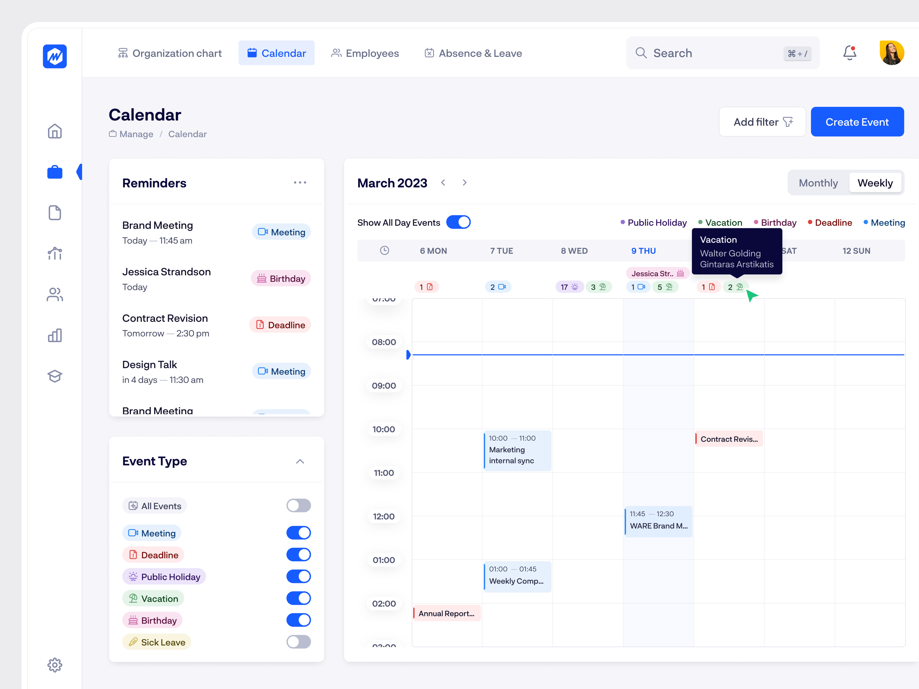Go to previous week with left chevron

tap(443, 182)
